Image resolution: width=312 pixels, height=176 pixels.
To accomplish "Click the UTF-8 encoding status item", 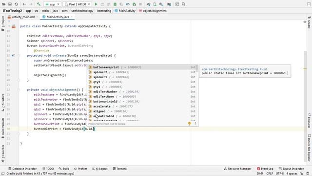I will [x=279, y=174].
